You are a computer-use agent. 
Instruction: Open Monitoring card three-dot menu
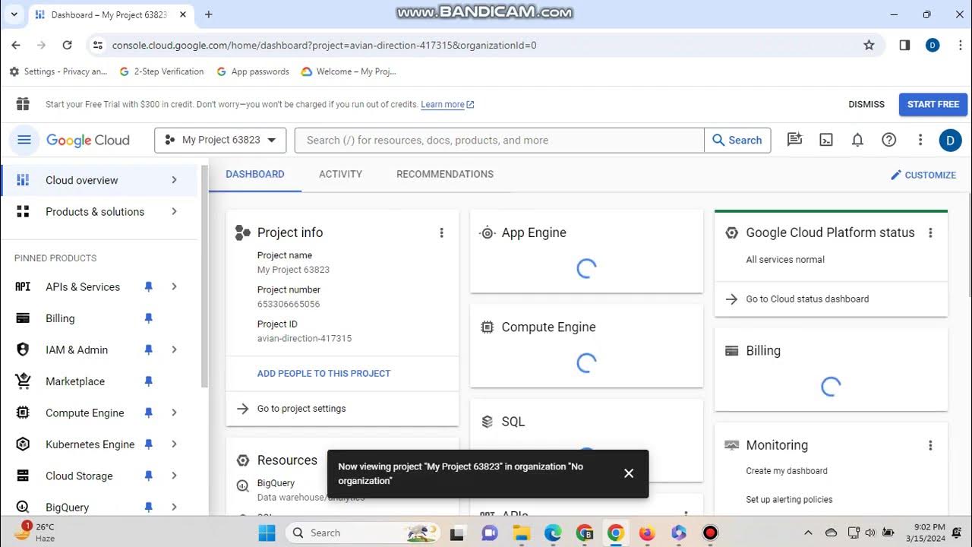pos(930,445)
